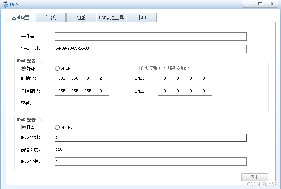The height and width of the screenshot is (189, 281).
Task: Click the DNS1 address field
Action: (x=185, y=78)
